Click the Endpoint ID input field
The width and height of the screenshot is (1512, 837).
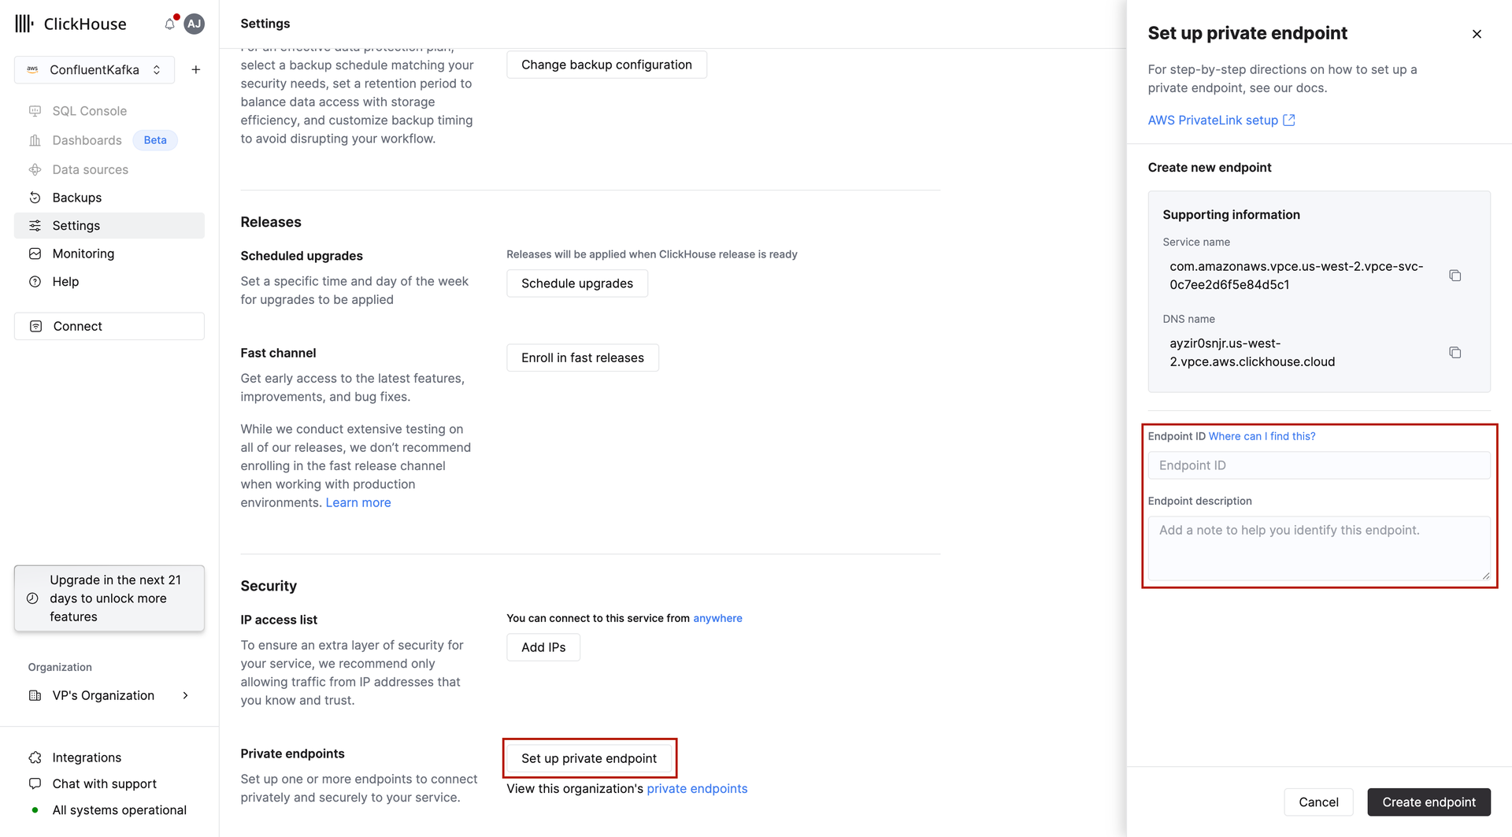(x=1318, y=465)
